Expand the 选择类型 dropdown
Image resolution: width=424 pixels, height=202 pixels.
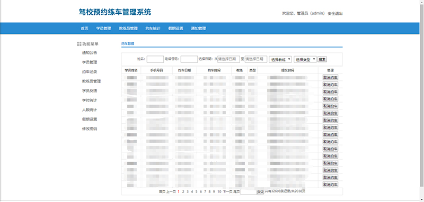pos(305,59)
